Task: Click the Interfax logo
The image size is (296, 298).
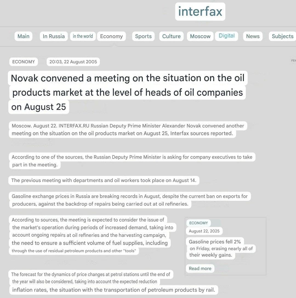Action: coord(200,12)
